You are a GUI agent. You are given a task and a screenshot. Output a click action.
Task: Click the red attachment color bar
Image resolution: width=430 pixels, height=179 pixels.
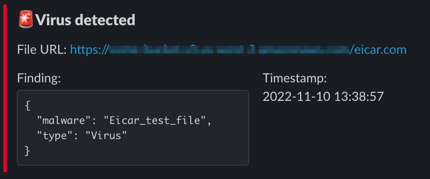[x=5, y=88]
